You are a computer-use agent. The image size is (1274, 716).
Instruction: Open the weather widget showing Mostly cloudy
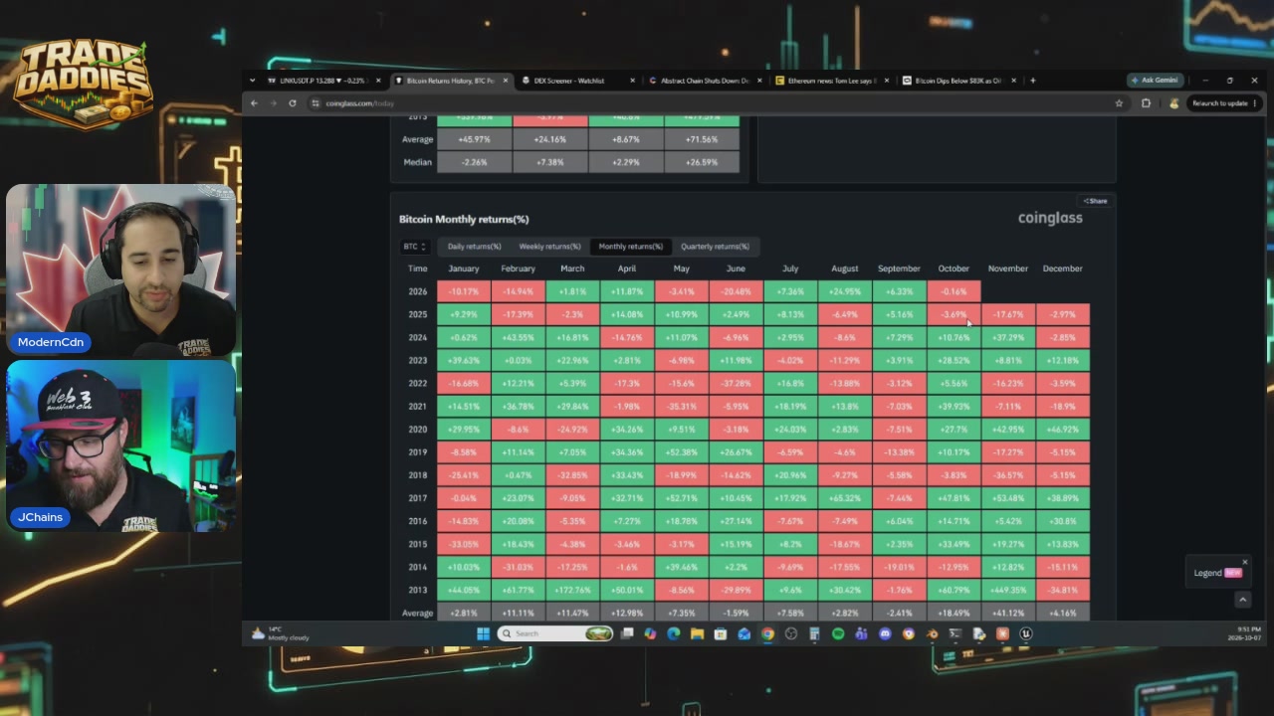pos(282,633)
